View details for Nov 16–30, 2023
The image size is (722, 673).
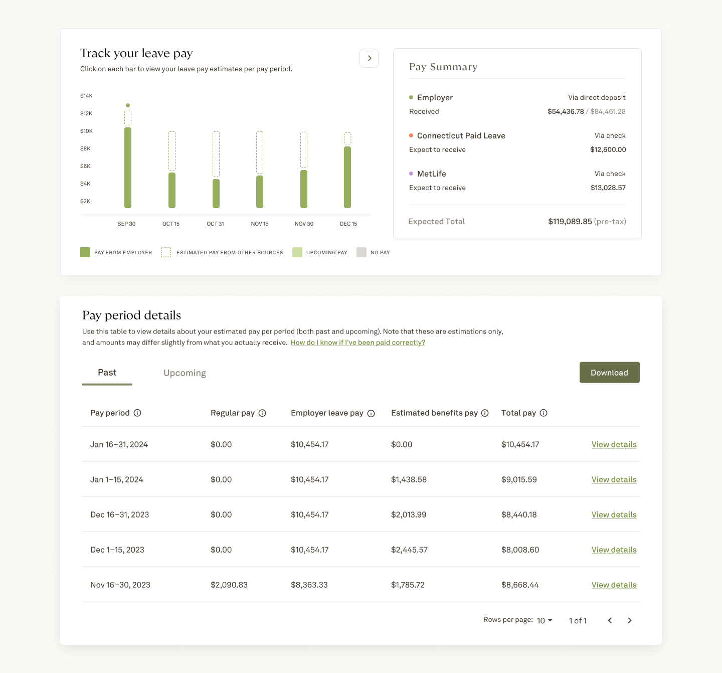pyautogui.click(x=614, y=585)
